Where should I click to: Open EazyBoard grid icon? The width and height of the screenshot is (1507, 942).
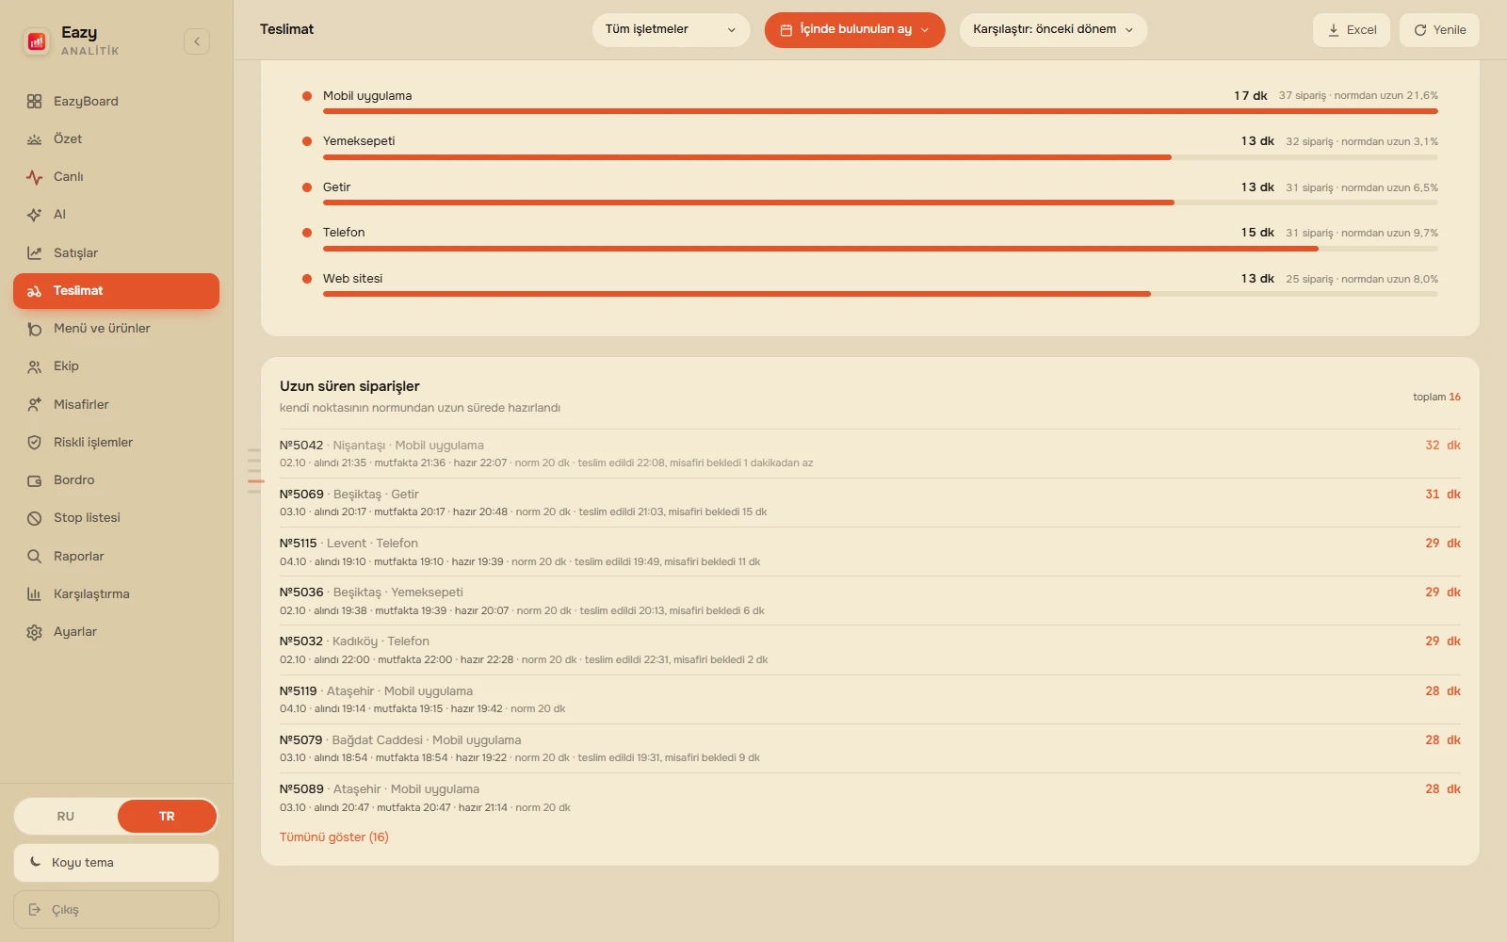tap(35, 102)
